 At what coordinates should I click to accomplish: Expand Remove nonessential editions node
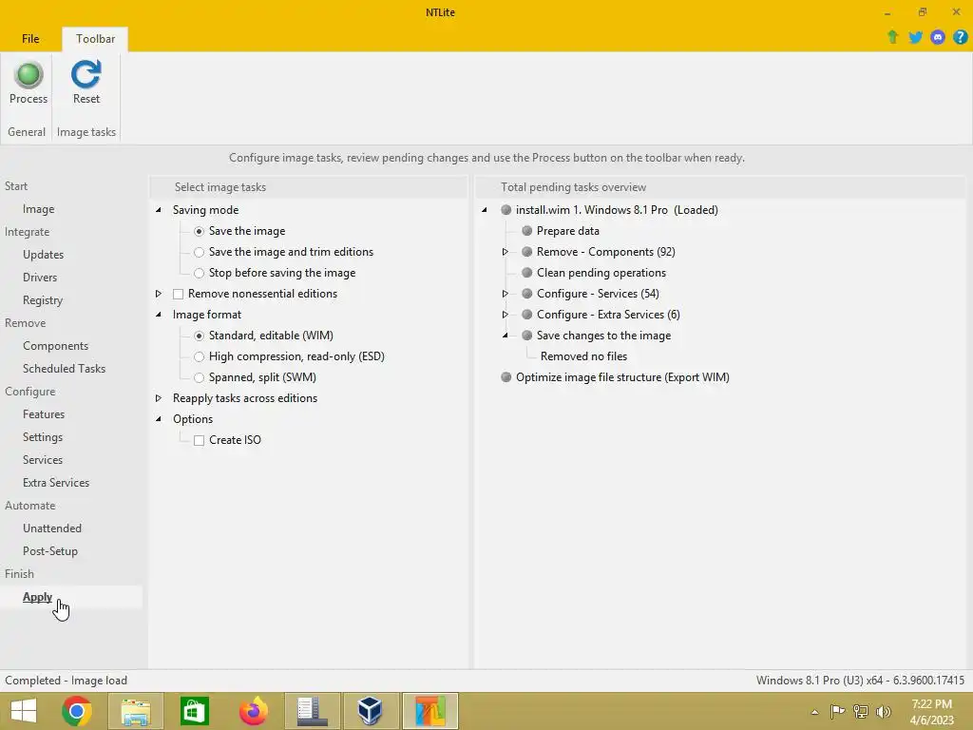coord(159,294)
